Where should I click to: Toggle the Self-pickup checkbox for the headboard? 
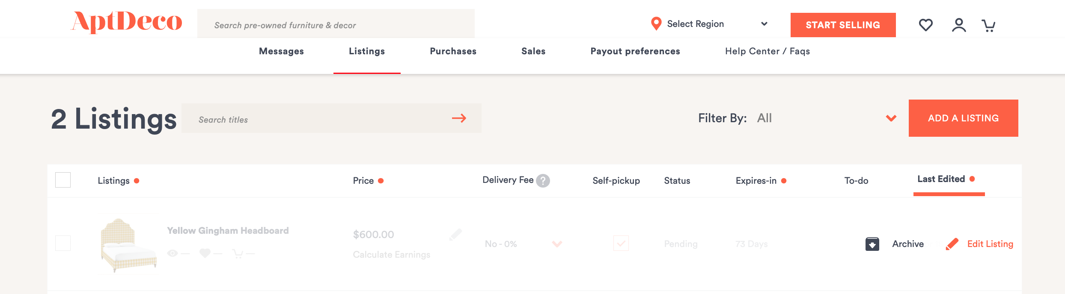621,243
